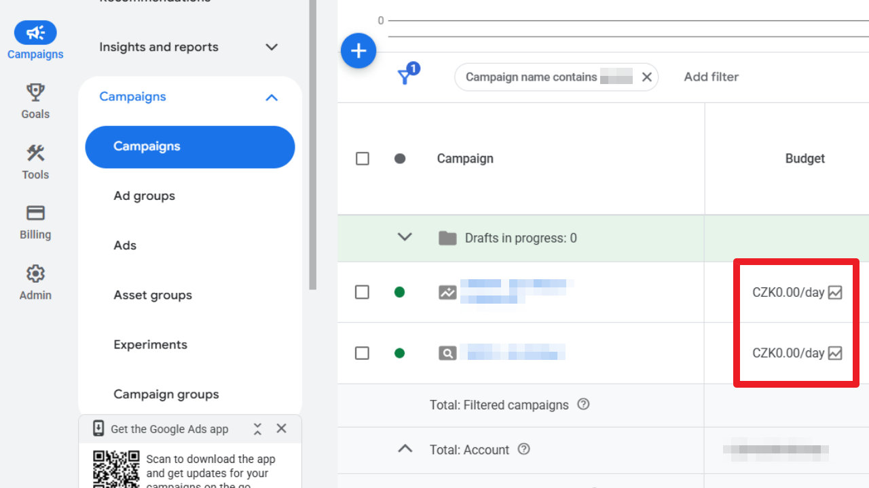
Task: Check the first campaign row checkbox
Action: pos(362,291)
